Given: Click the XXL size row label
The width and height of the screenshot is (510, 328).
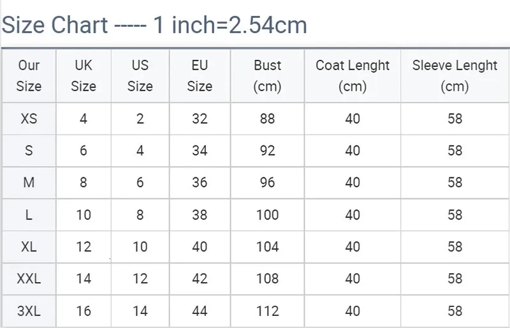Looking at the screenshot, I should [29, 279].
